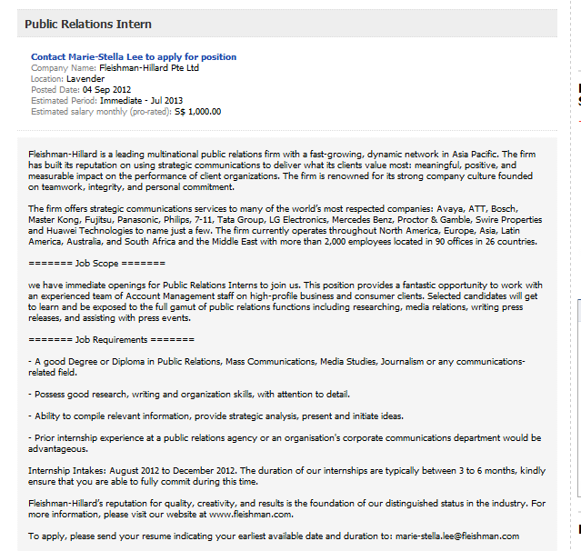The width and height of the screenshot is (581, 551).
Task: Click the Internship Intakes paragraph
Action: tap(286, 476)
